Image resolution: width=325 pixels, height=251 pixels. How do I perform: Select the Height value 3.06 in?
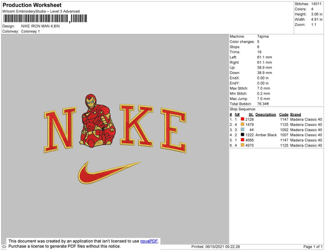click(316, 14)
